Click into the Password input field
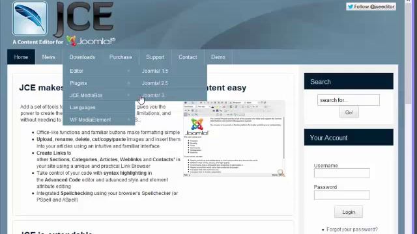 pos(341,195)
